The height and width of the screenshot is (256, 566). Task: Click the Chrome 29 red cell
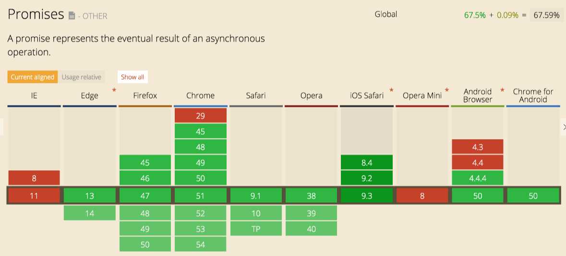(x=200, y=116)
